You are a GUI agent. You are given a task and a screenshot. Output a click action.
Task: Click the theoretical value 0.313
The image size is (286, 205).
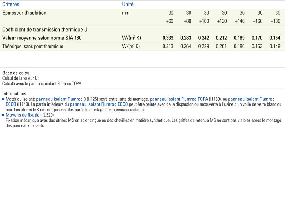click(168, 47)
